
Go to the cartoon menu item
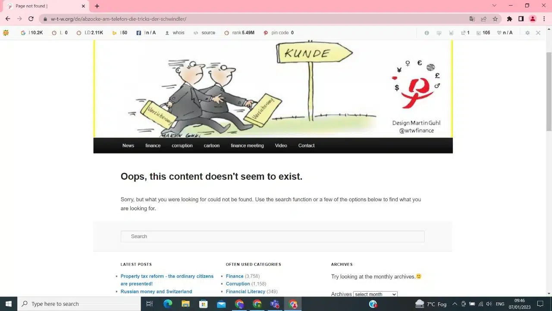click(x=211, y=146)
